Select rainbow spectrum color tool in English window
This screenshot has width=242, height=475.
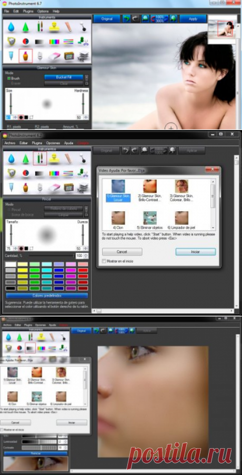[x=55, y=42]
